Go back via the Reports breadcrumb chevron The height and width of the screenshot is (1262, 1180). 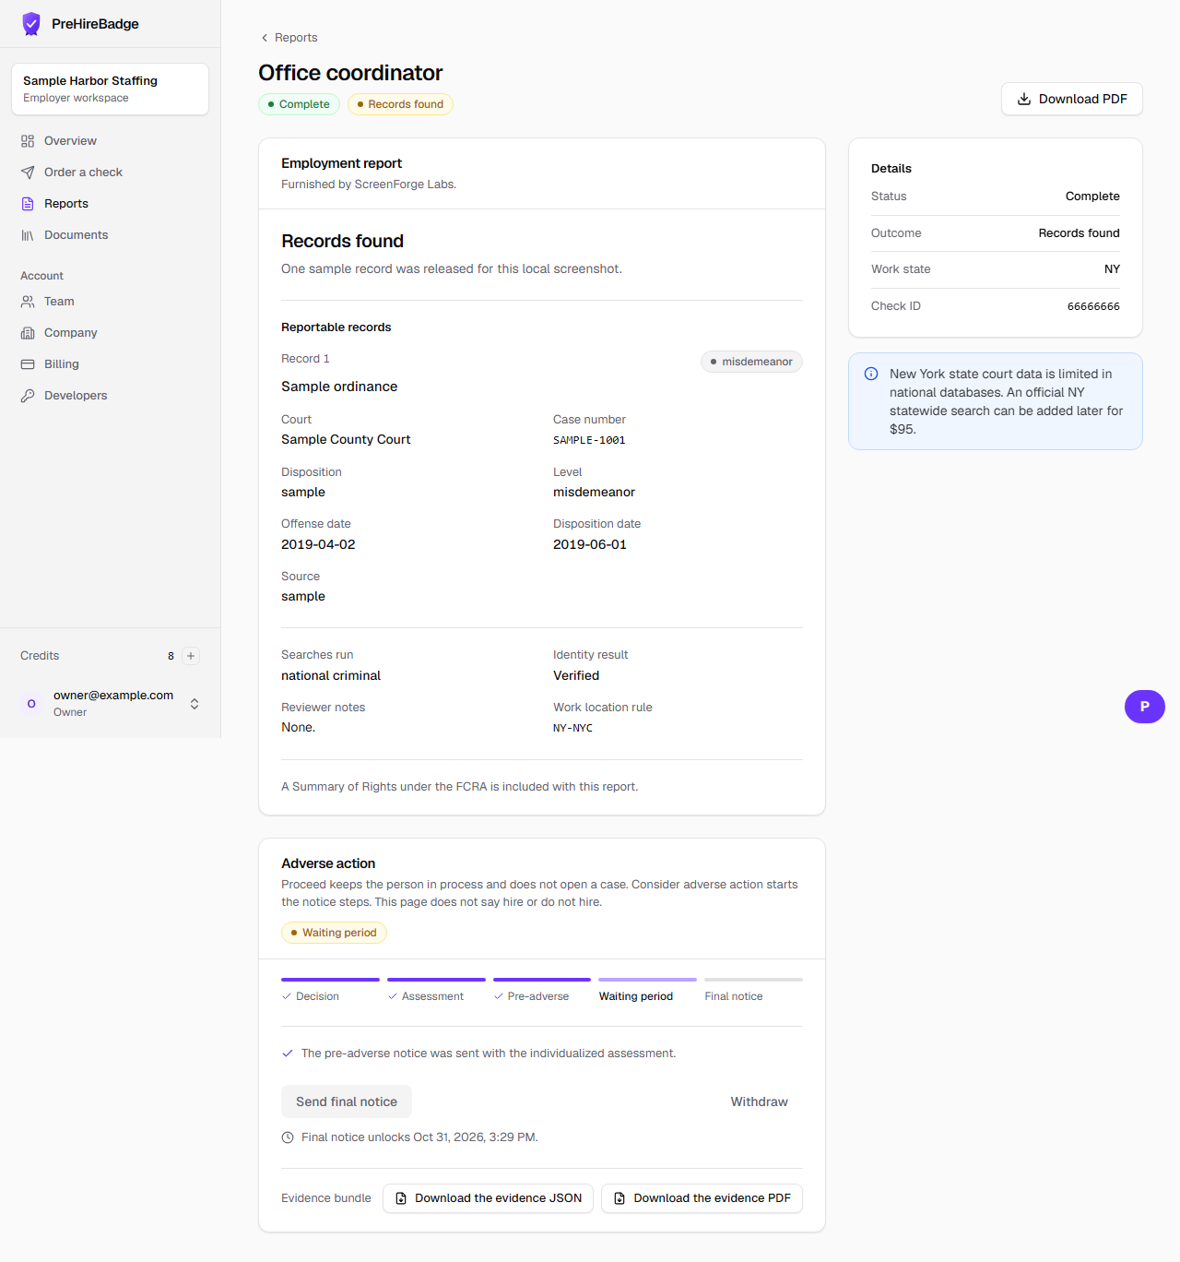point(265,38)
